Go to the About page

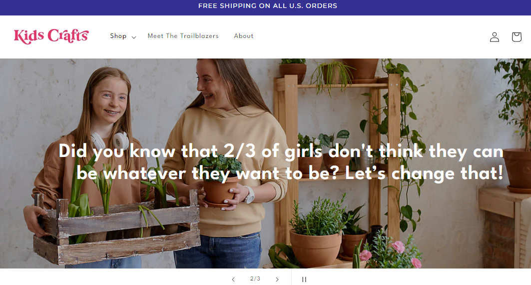[x=244, y=36]
